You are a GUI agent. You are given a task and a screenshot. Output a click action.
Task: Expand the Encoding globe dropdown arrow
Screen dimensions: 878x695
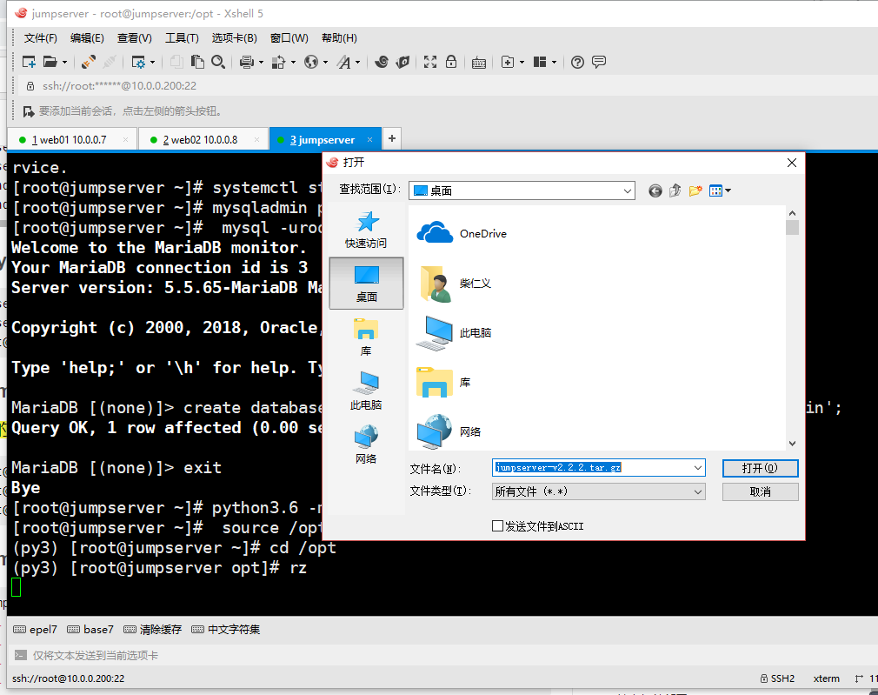click(x=325, y=63)
